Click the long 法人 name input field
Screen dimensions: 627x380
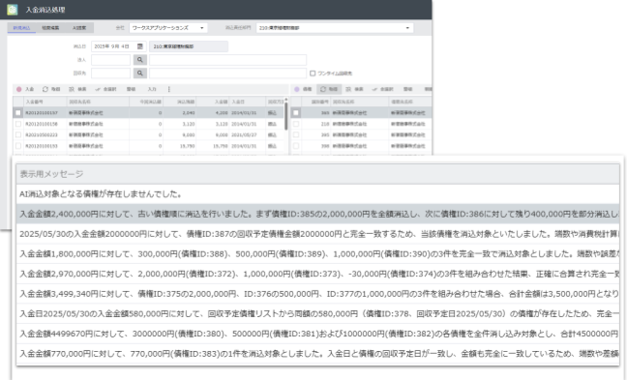pyautogui.click(x=228, y=60)
